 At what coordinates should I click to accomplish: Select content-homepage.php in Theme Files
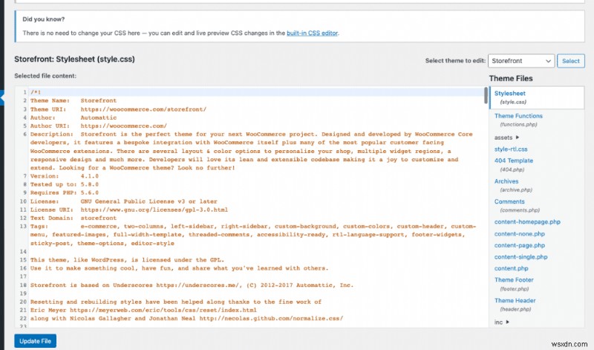coord(527,222)
